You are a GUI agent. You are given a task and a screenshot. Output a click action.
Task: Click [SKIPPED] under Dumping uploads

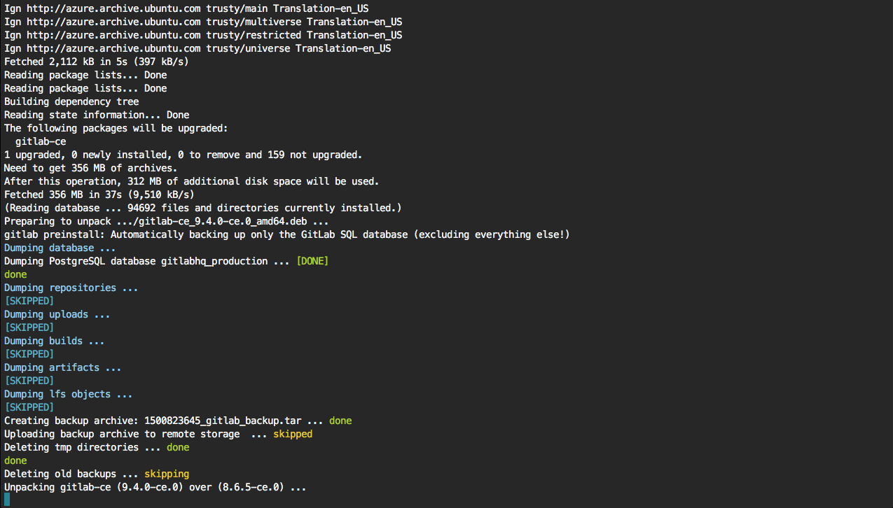point(29,327)
